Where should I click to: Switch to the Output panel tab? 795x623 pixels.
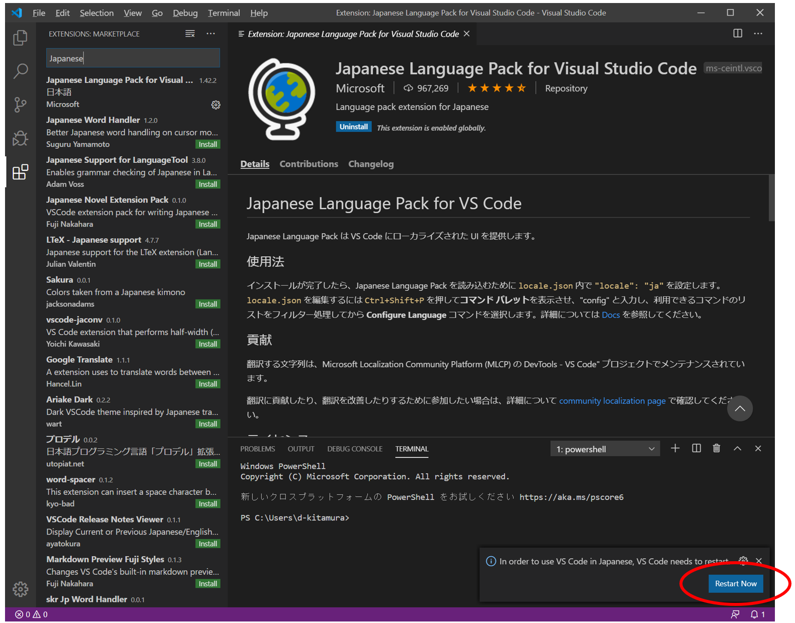point(301,449)
